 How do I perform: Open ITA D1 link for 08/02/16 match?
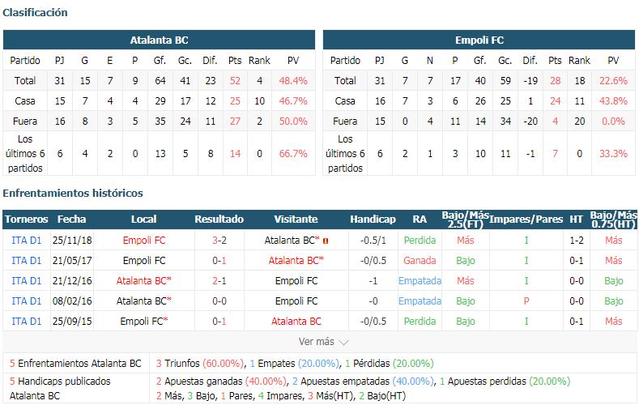point(27,301)
